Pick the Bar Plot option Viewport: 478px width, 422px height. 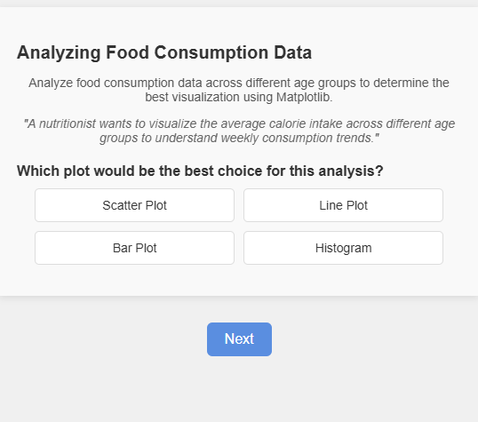[x=134, y=248]
